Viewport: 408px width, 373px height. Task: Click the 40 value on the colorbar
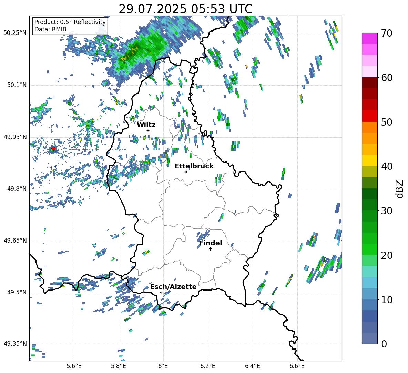(386, 166)
